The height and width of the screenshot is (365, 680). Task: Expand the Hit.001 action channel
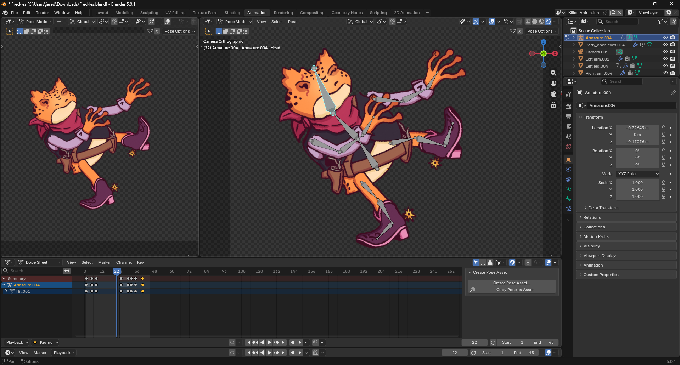point(6,291)
